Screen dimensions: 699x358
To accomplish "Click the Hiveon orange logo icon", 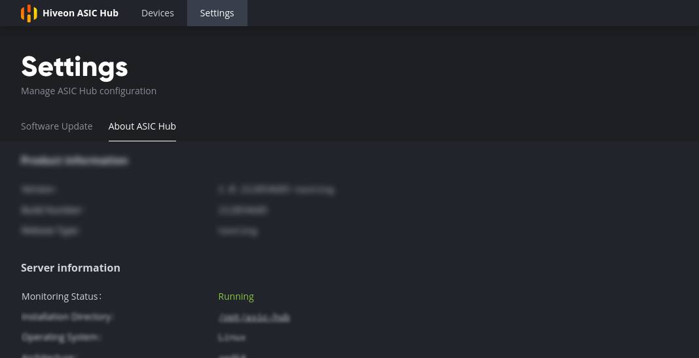I will [x=29, y=13].
